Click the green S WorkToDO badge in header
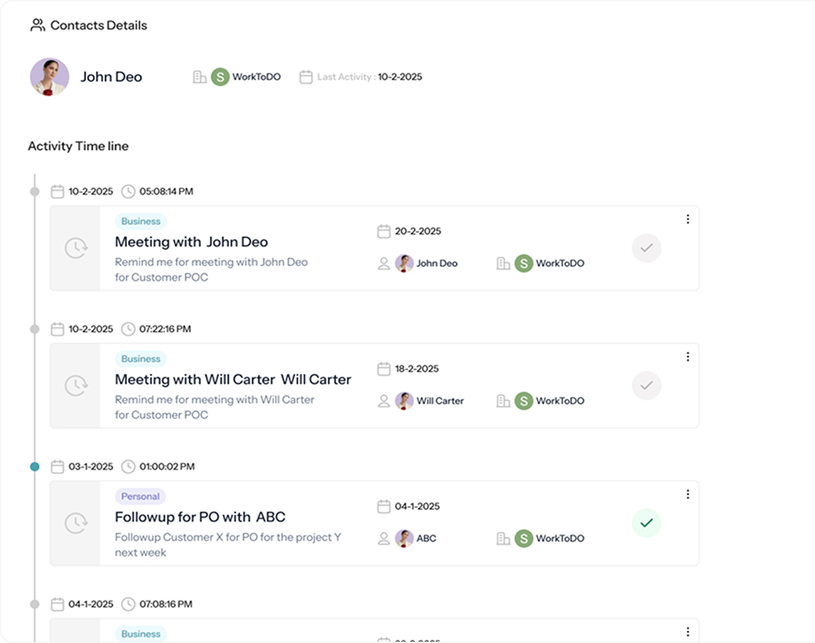815x643 pixels. tap(220, 77)
